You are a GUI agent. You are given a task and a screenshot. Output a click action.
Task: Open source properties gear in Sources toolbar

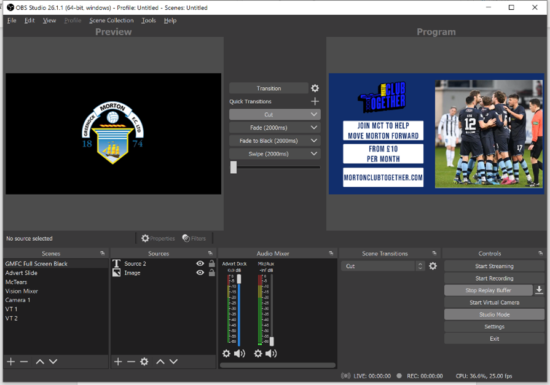tap(144, 362)
